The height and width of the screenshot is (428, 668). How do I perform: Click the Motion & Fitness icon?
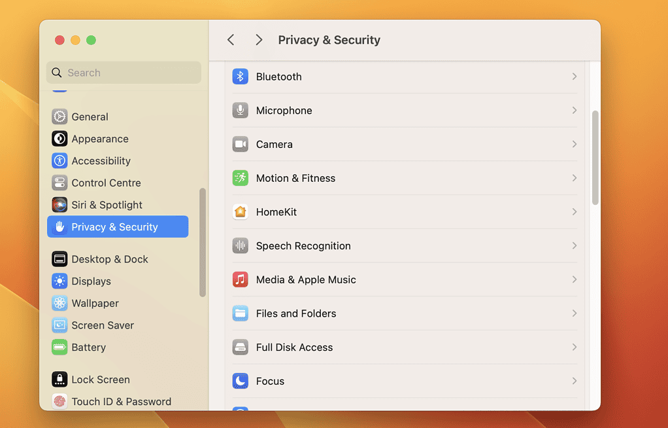pyautogui.click(x=240, y=178)
